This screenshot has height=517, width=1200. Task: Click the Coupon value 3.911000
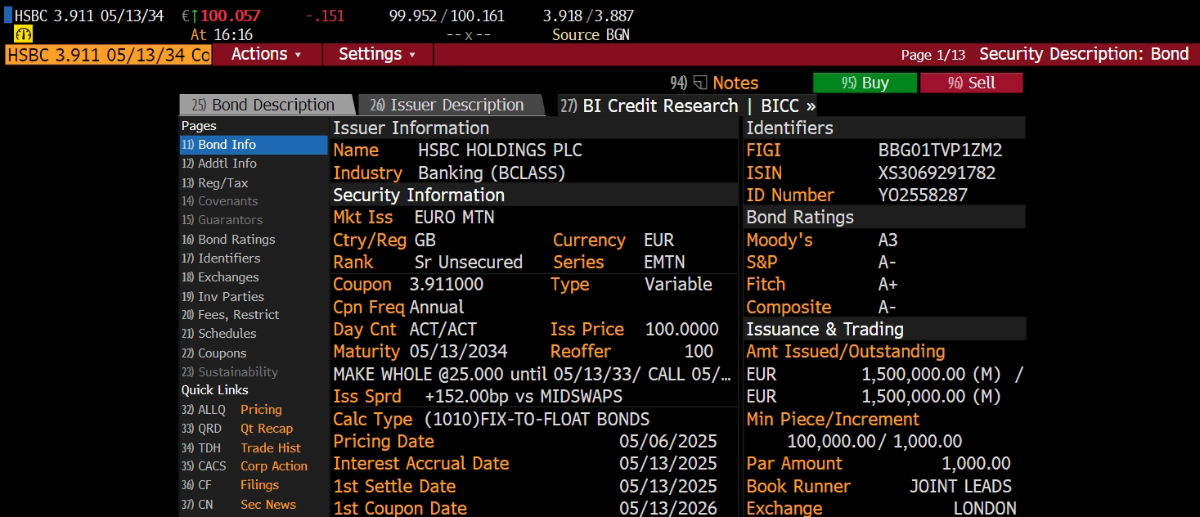[x=447, y=285]
